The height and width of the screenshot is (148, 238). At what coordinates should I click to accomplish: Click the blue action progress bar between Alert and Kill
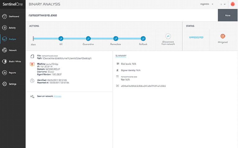(x=46, y=39)
